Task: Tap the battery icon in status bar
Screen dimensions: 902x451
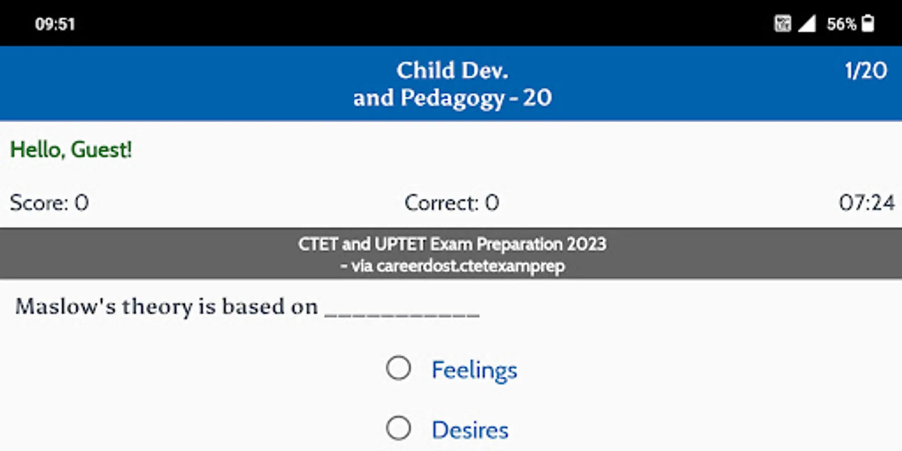Action: pos(867,24)
